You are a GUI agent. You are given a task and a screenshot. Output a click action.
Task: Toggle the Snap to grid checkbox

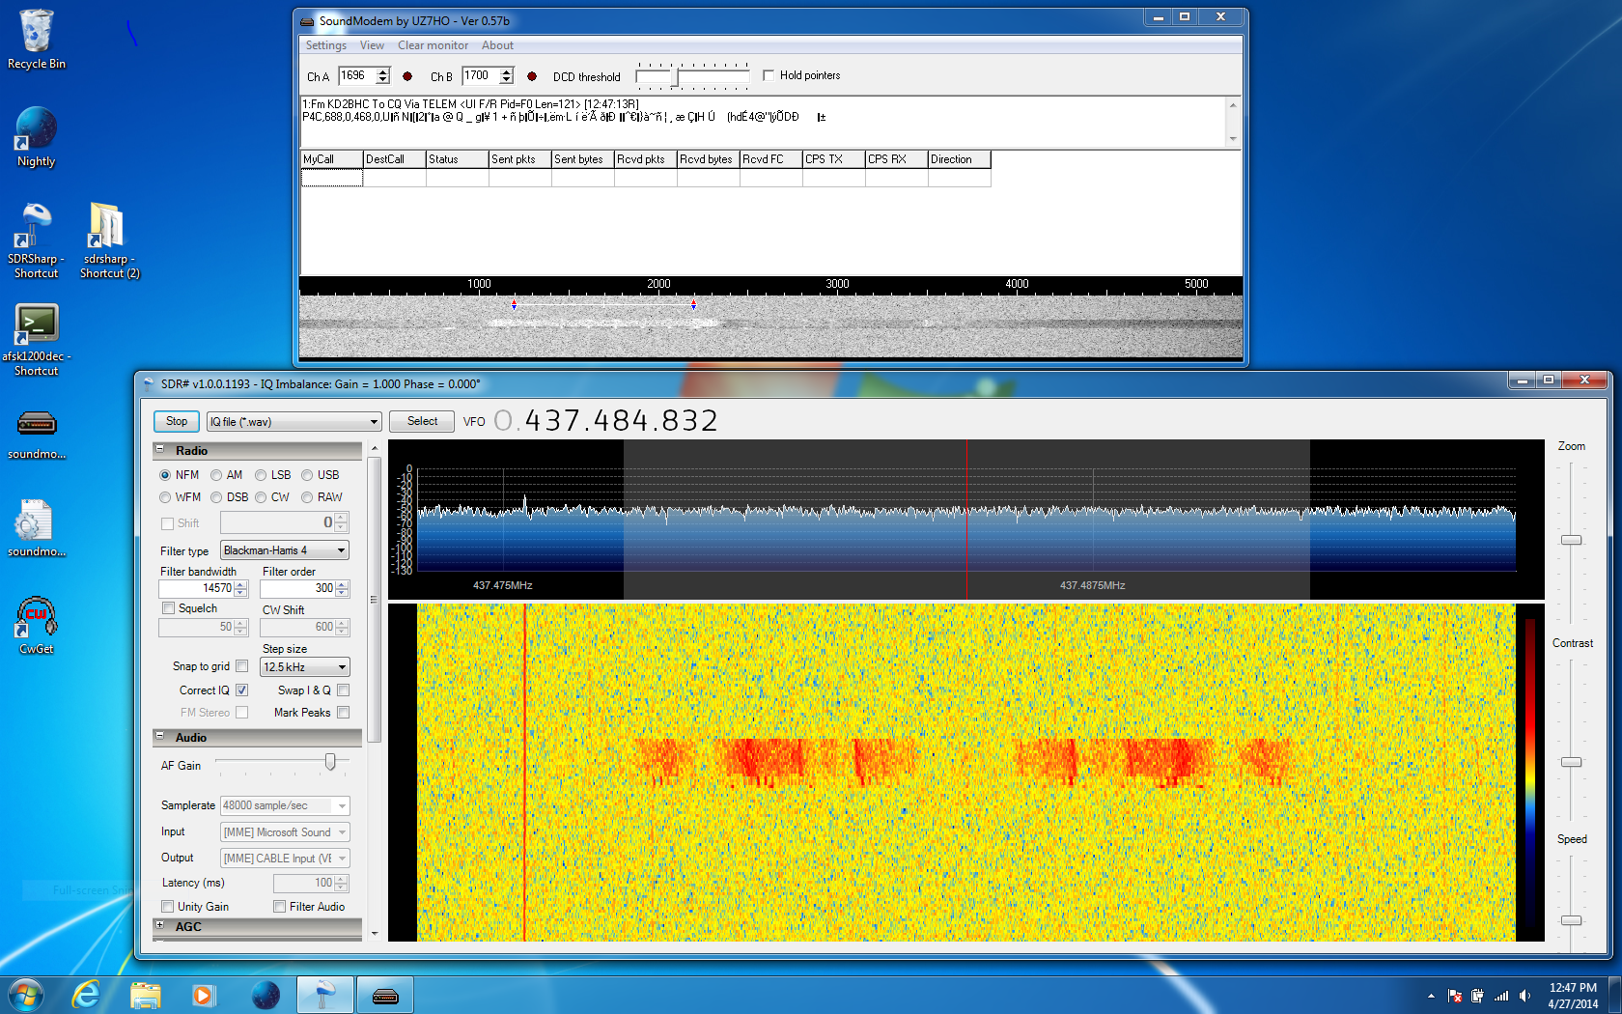pyautogui.click(x=242, y=666)
